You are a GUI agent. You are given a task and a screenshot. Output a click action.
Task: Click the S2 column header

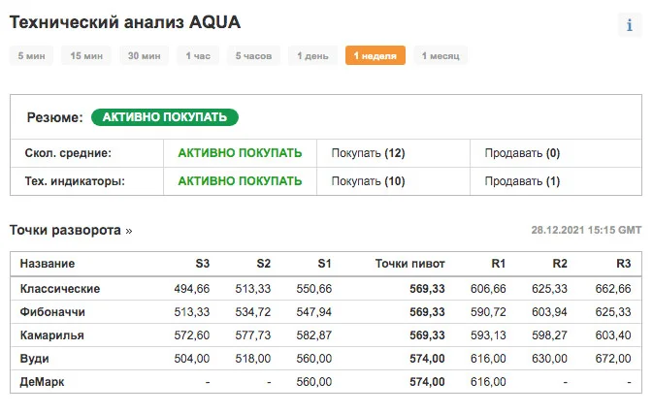264,264
